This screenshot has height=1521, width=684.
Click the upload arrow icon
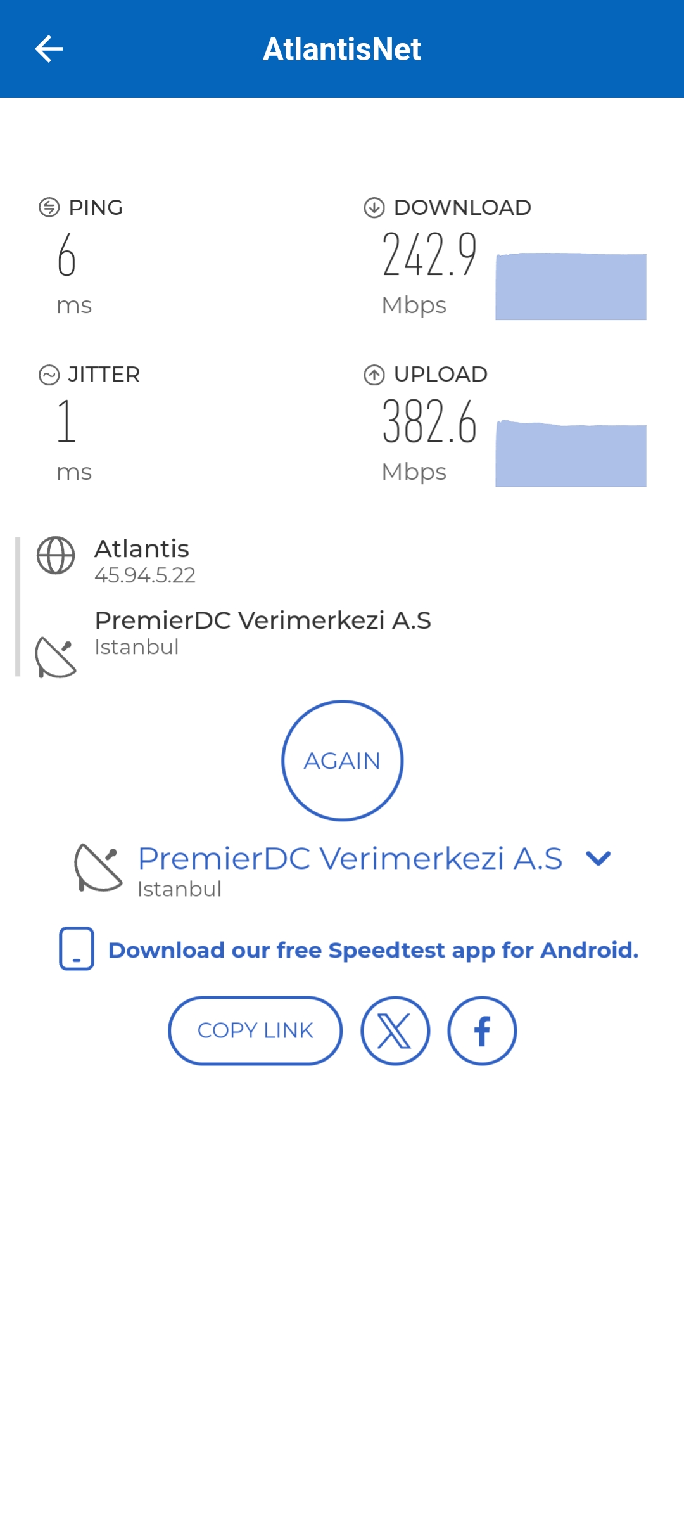374,375
